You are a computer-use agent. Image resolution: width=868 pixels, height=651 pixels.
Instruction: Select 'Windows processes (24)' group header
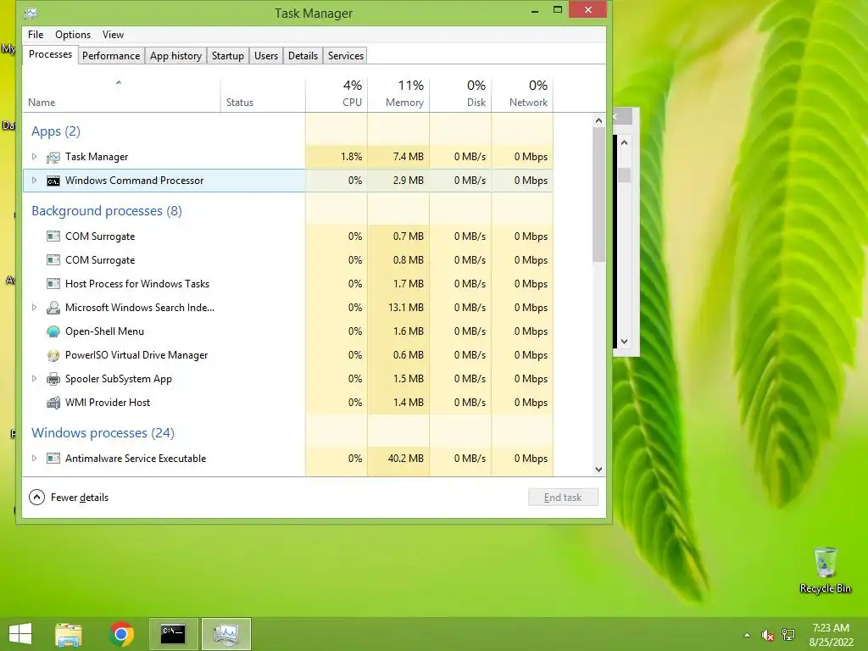point(103,433)
